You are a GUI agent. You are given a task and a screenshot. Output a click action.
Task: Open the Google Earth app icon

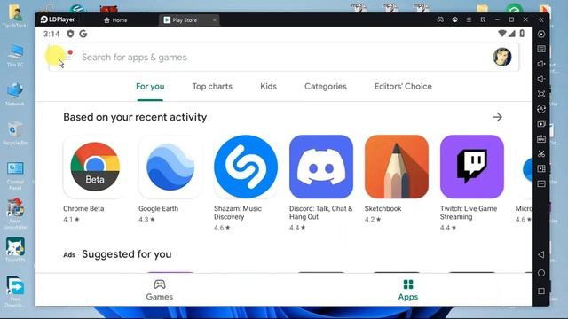(170, 167)
